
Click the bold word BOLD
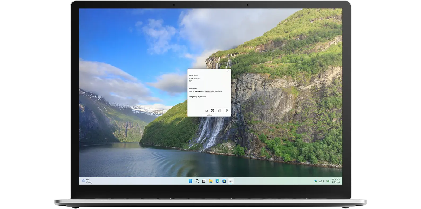[x=197, y=91]
